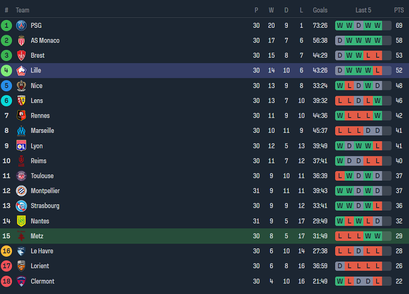The width and height of the screenshot is (409, 294).
Task: Click the Lille club logo
Action: point(21,70)
